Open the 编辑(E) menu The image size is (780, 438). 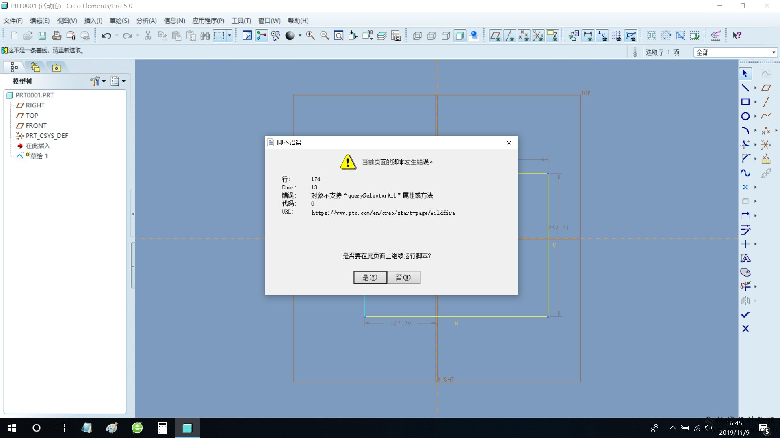[x=39, y=21]
